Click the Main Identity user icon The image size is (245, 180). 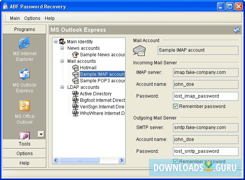point(62,42)
